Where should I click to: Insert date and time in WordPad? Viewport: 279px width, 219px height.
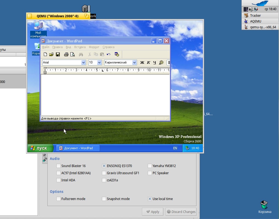[x=117, y=54]
